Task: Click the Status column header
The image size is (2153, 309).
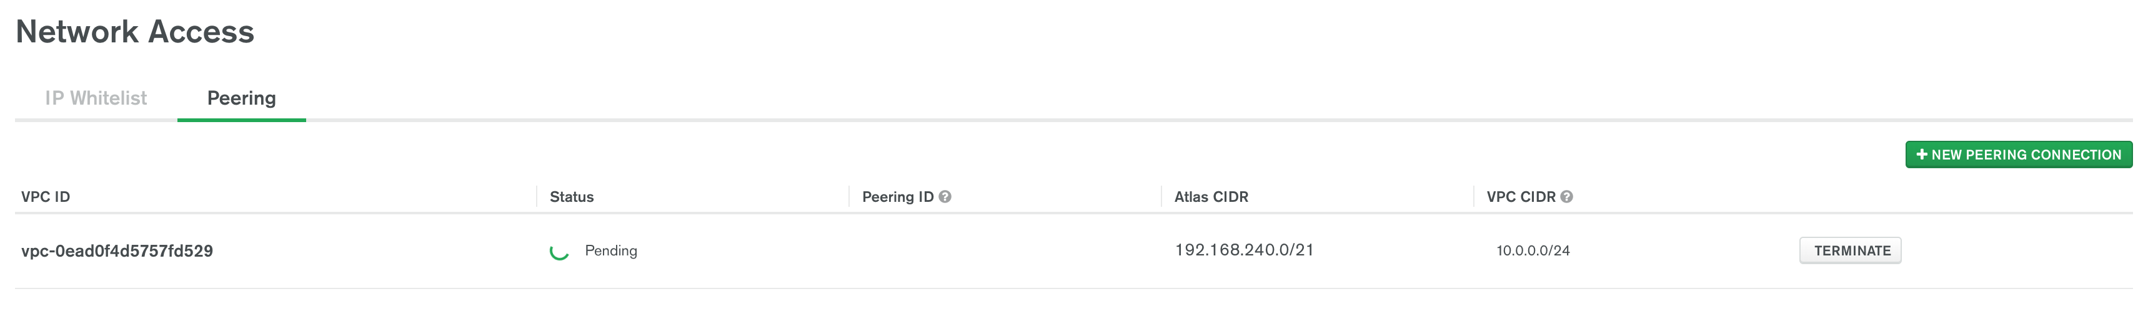Action: coord(572,197)
